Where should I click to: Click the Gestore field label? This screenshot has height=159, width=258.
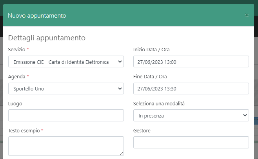142,131
